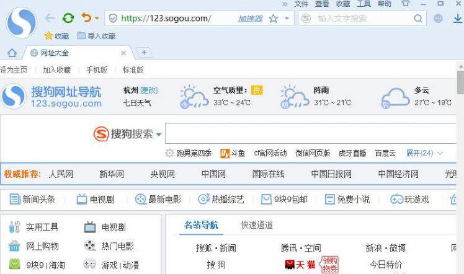The image size is (464, 274).
Task: Close the 网址大全 tab
Action: pyautogui.click(x=123, y=53)
